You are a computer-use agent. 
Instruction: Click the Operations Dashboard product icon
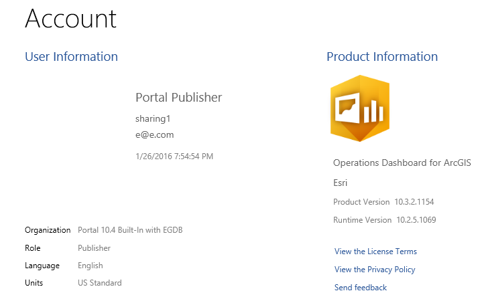pos(360,108)
